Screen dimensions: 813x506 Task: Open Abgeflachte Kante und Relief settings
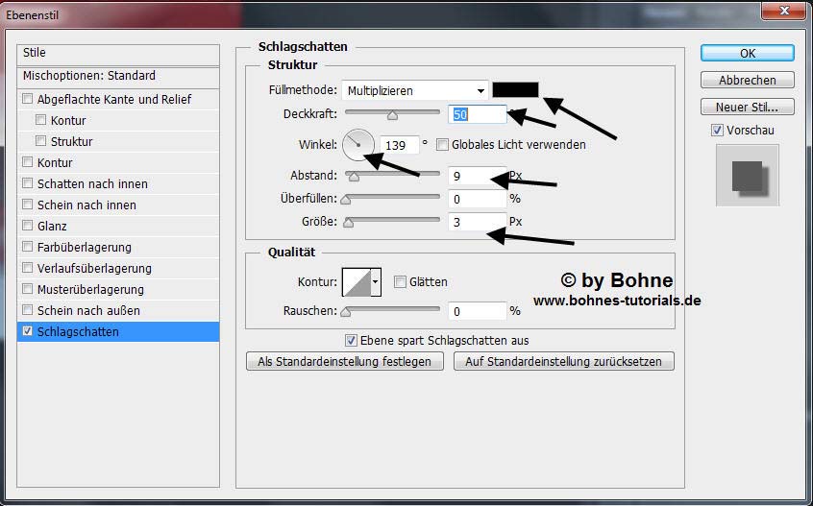113,99
